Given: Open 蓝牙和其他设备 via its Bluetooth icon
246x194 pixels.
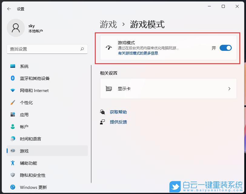Looking at the screenshot, I should 12,78.
